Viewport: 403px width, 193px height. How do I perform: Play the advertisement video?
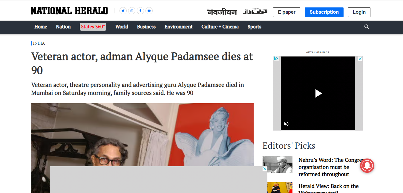coord(318,93)
